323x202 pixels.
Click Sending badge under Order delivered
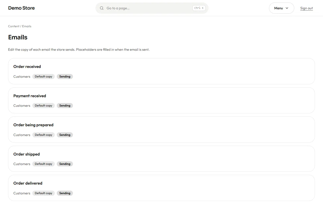coord(65,193)
